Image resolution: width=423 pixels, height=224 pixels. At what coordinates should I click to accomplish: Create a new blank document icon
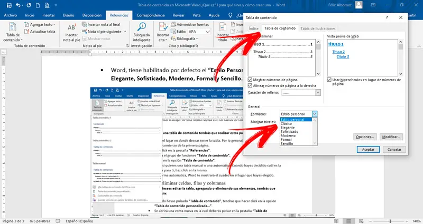(x=38, y=5)
